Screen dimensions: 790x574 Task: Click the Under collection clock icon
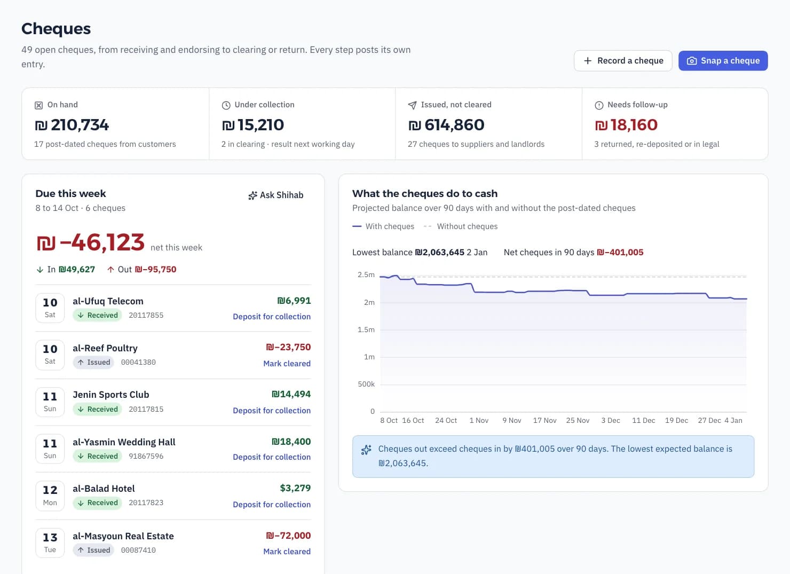pyautogui.click(x=226, y=105)
